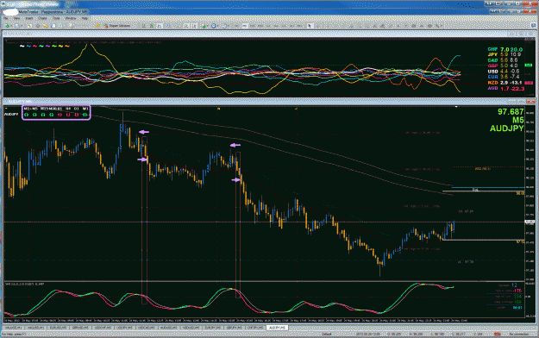Click the AUDJPY chart's price scale
This screenshot has height=338, width=539.
(530, 194)
